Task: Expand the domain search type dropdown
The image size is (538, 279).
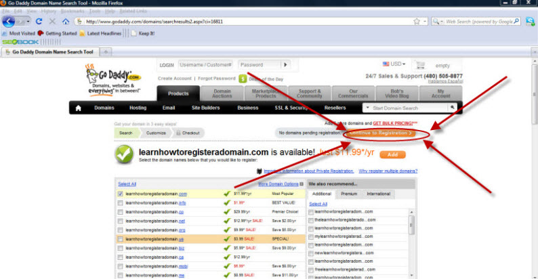Action: pos(367,108)
